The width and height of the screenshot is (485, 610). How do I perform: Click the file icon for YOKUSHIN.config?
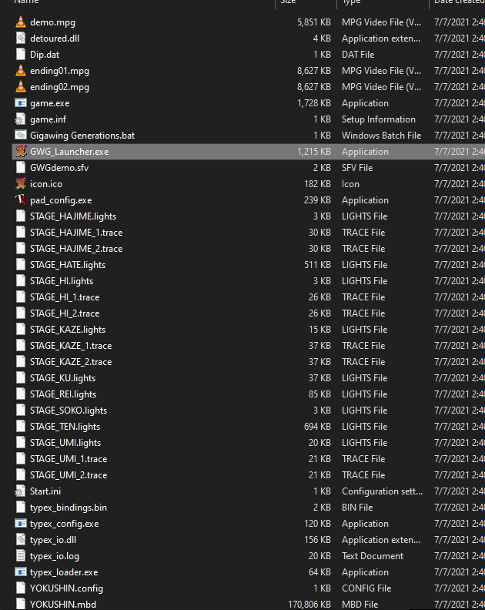tap(21, 588)
